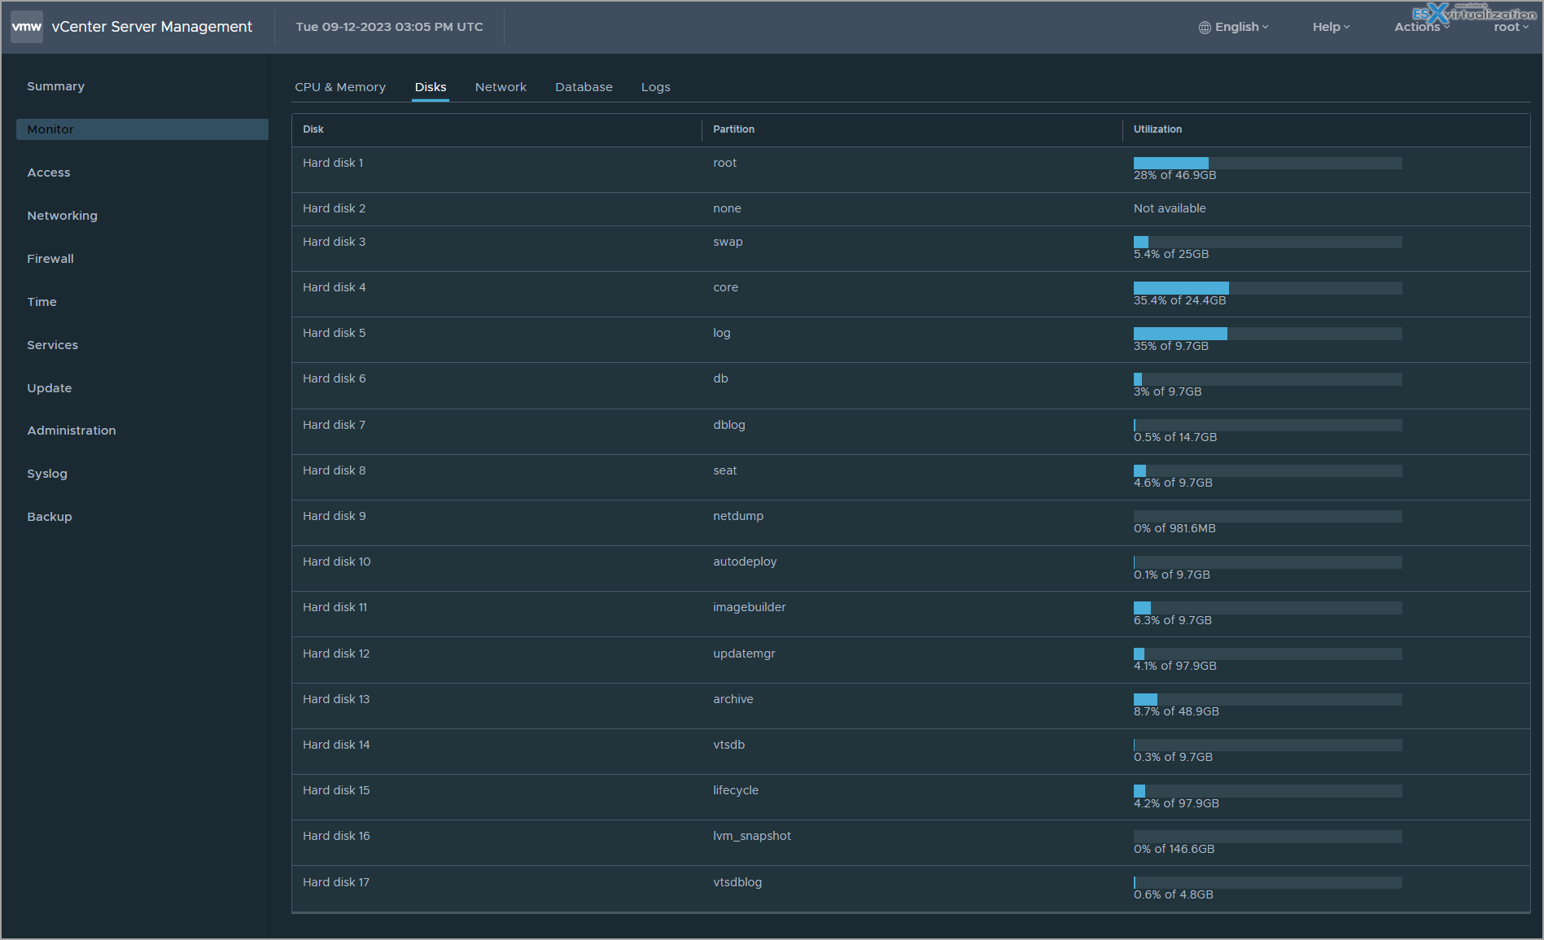The height and width of the screenshot is (940, 1544).
Task: Click '0% of 146.6GB' utilization text
Action: 1174,849
